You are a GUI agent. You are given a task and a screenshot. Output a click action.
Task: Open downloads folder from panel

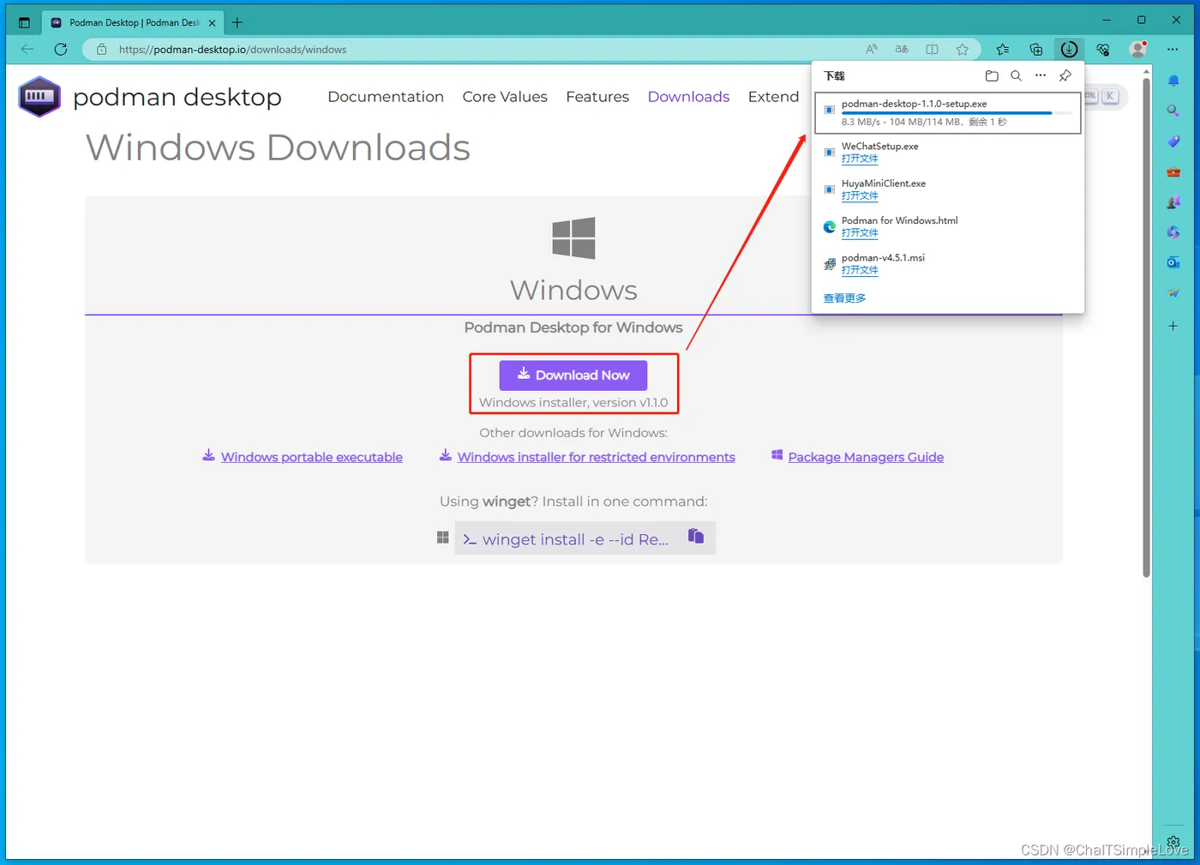click(992, 75)
